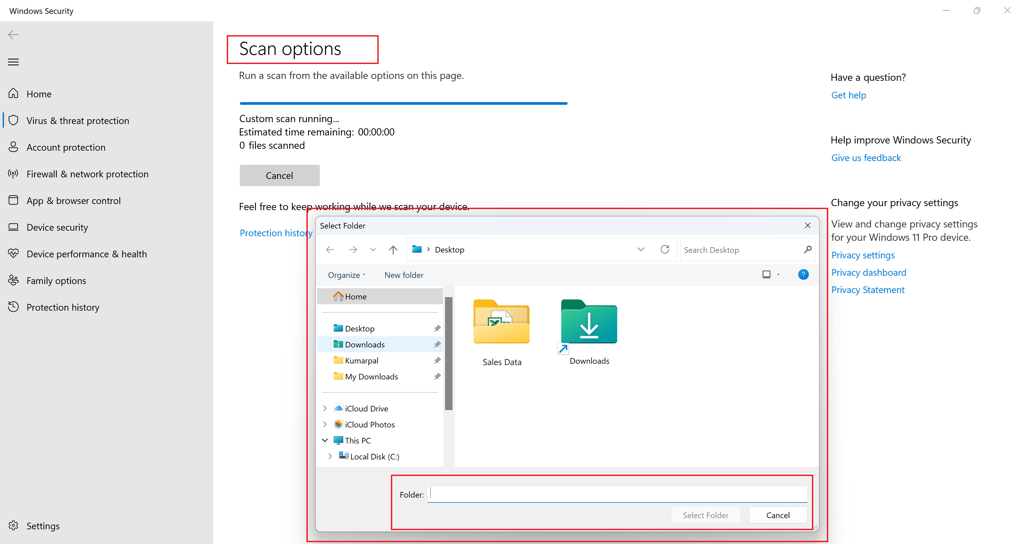The height and width of the screenshot is (544, 1023).
Task: Click the App & browser control icon
Action: tap(14, 200)
